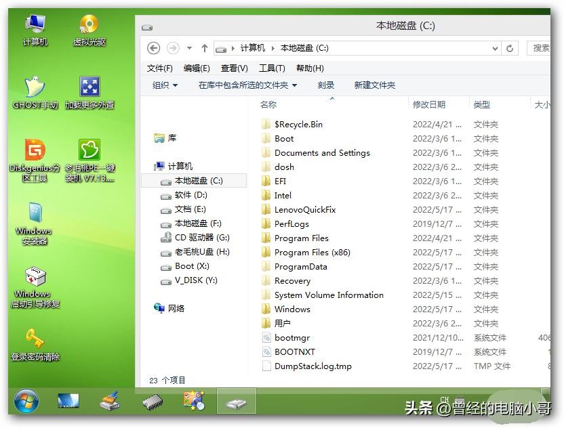Screen dimensions: 564x428
Task: Open the 查看(V) menu
Action: point(234,68)
